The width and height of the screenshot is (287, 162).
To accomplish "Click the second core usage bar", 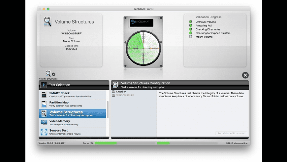I will click(x=187, y=143).
